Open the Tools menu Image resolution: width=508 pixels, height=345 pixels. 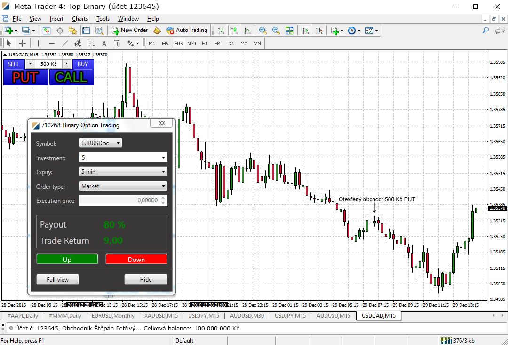click(x=103, y=19)
